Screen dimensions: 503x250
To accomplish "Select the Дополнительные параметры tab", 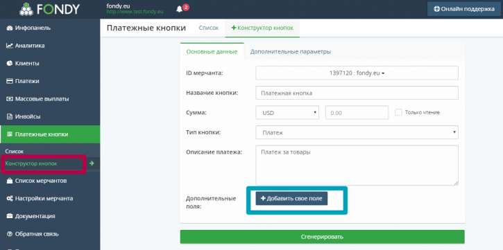I will coord(291,51).
